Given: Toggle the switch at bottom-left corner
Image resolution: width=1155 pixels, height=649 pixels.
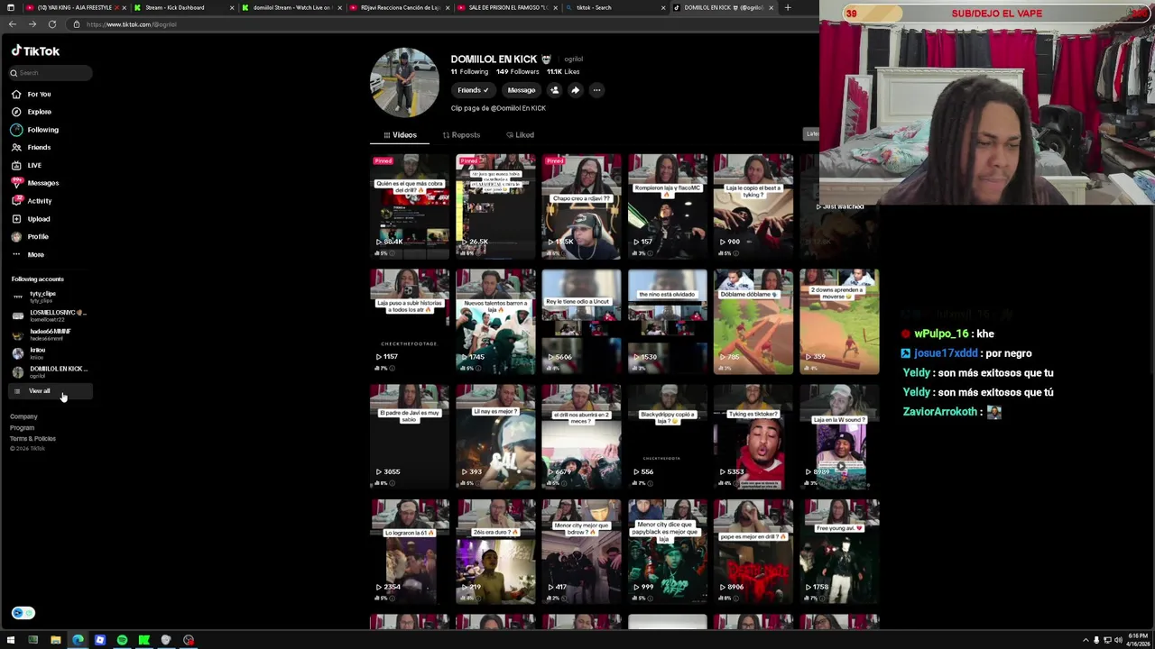Looking at the screenshot, I should pos(23,613).
